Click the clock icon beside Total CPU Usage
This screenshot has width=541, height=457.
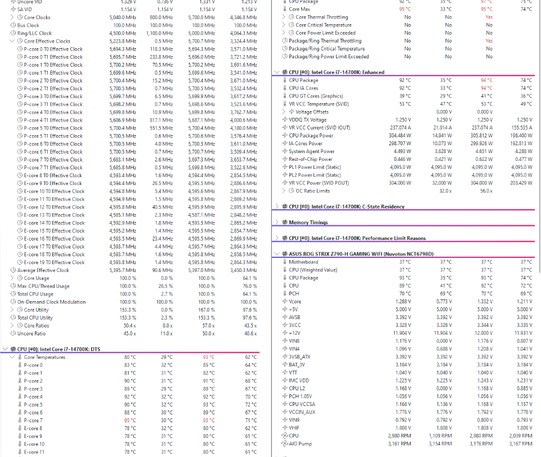(13, 294)
